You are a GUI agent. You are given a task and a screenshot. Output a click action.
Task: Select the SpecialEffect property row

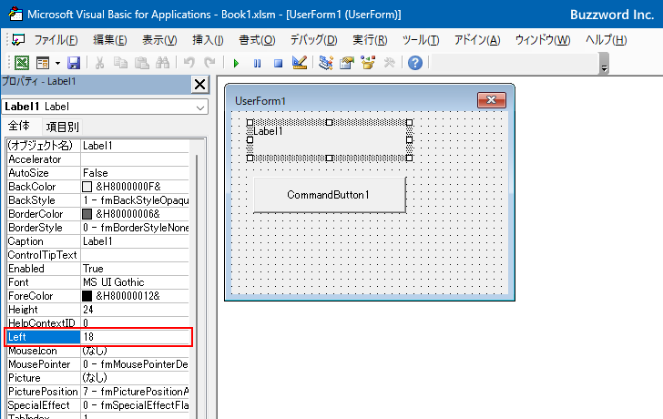[98, 405]
